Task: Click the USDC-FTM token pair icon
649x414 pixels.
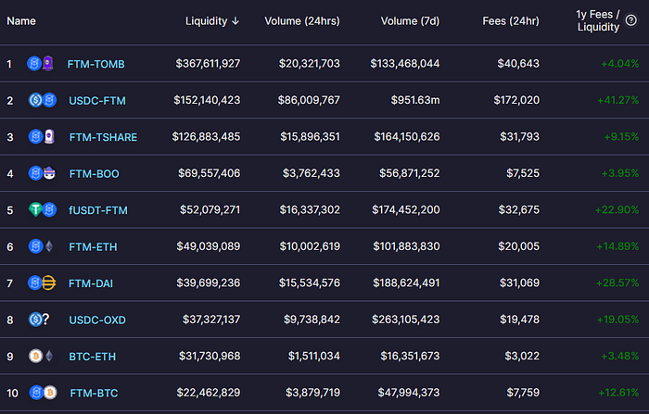Action: 43,100
